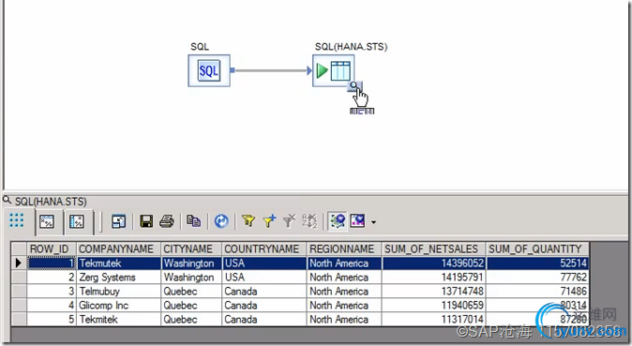Viewport: 632px width, 346px height.
Task: Click the Zerg Systems company cell
Action: [118, 278]
